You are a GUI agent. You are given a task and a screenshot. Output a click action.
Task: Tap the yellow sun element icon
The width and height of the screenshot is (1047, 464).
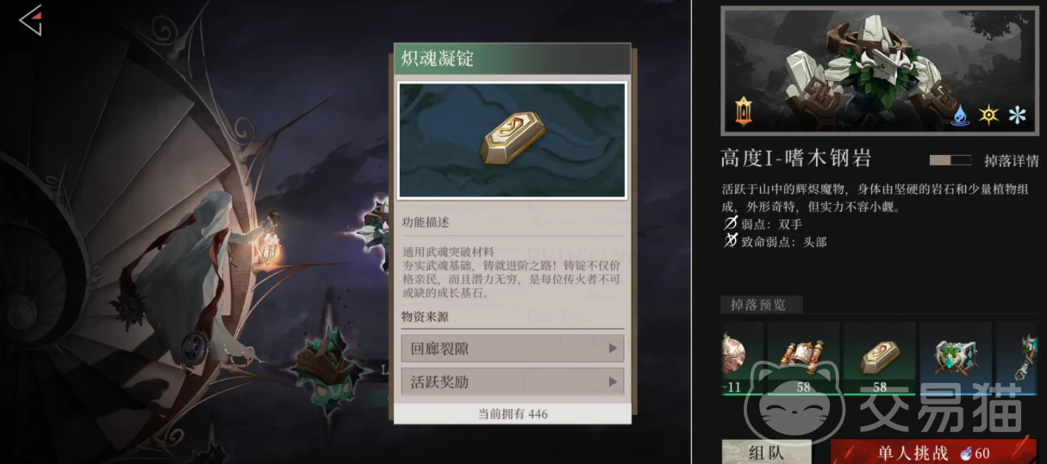[989, 114]
